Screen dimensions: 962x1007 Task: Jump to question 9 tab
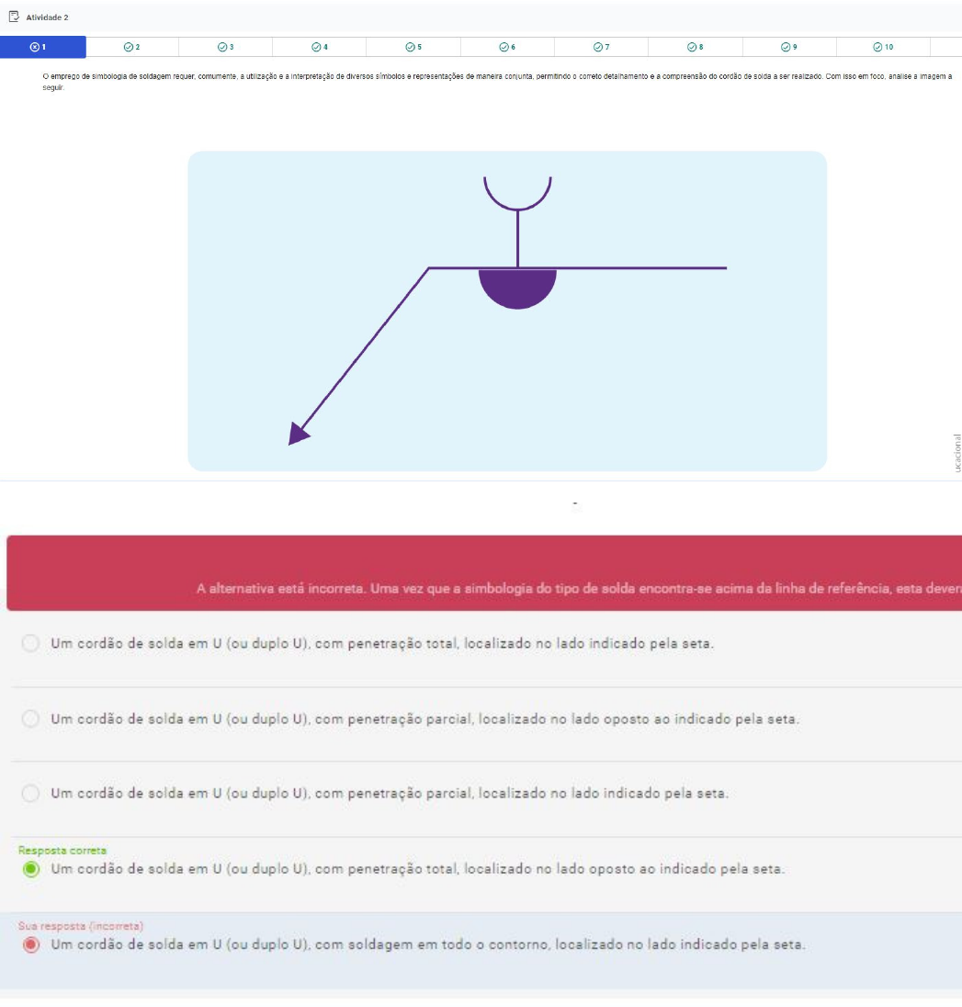click(788, 47)
